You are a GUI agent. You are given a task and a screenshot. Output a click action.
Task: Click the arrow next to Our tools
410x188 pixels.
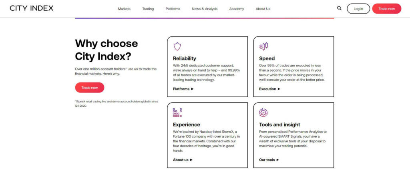point(278,160)
